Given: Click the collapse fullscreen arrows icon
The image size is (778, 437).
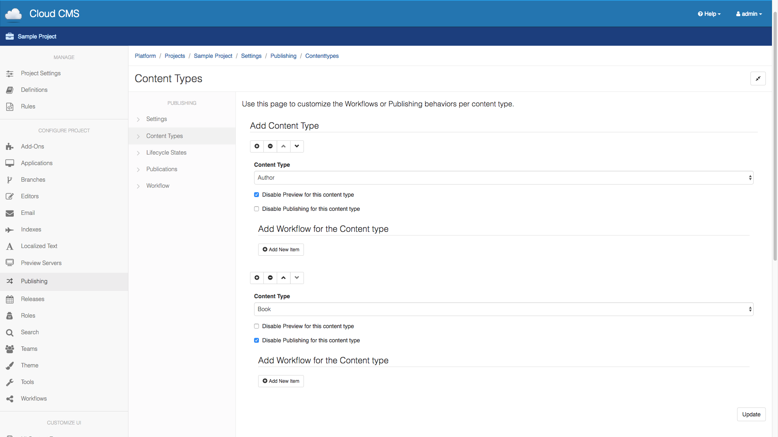Looking at the screenshot, I should pos(758,78).
